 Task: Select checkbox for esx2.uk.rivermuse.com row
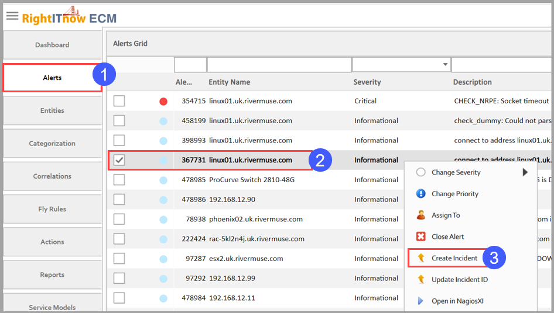point(119,258)
